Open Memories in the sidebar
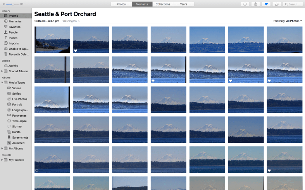 [x=15, y=21]
